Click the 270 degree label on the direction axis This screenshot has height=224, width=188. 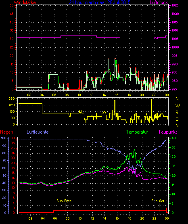[x=12, y=105]
